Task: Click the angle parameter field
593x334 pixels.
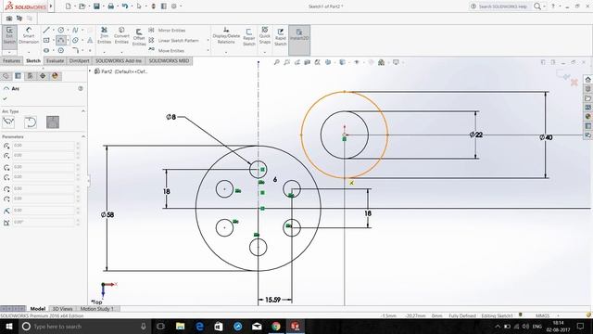Action: [x=44, y=223]
